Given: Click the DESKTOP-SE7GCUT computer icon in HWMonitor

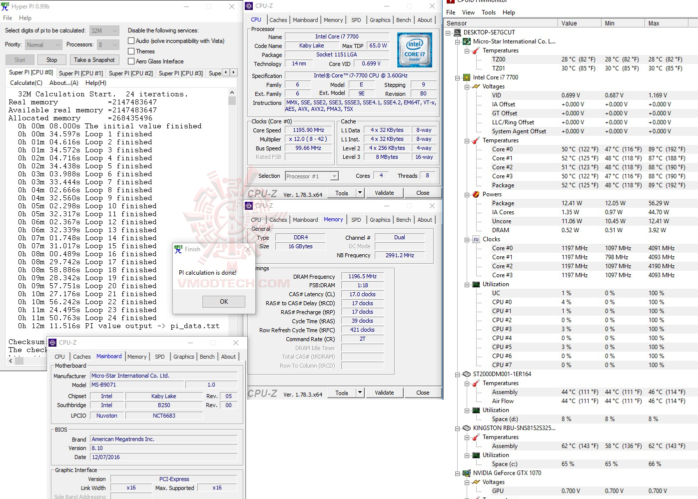Looking at the screenshot, I should pos(457,32).
